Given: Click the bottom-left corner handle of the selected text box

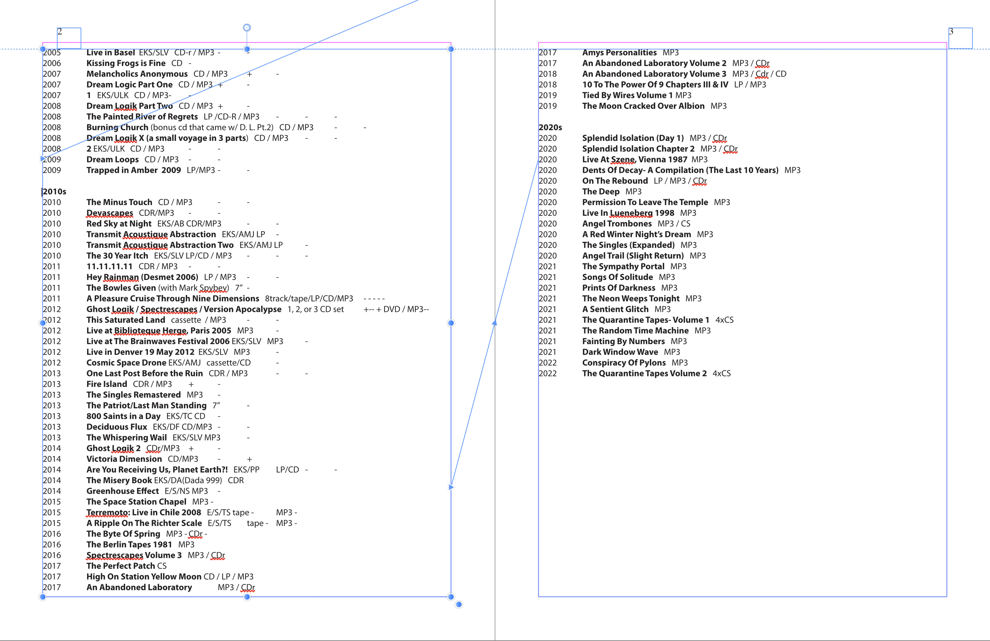Looking at the screenshot, I should (42, 597).
